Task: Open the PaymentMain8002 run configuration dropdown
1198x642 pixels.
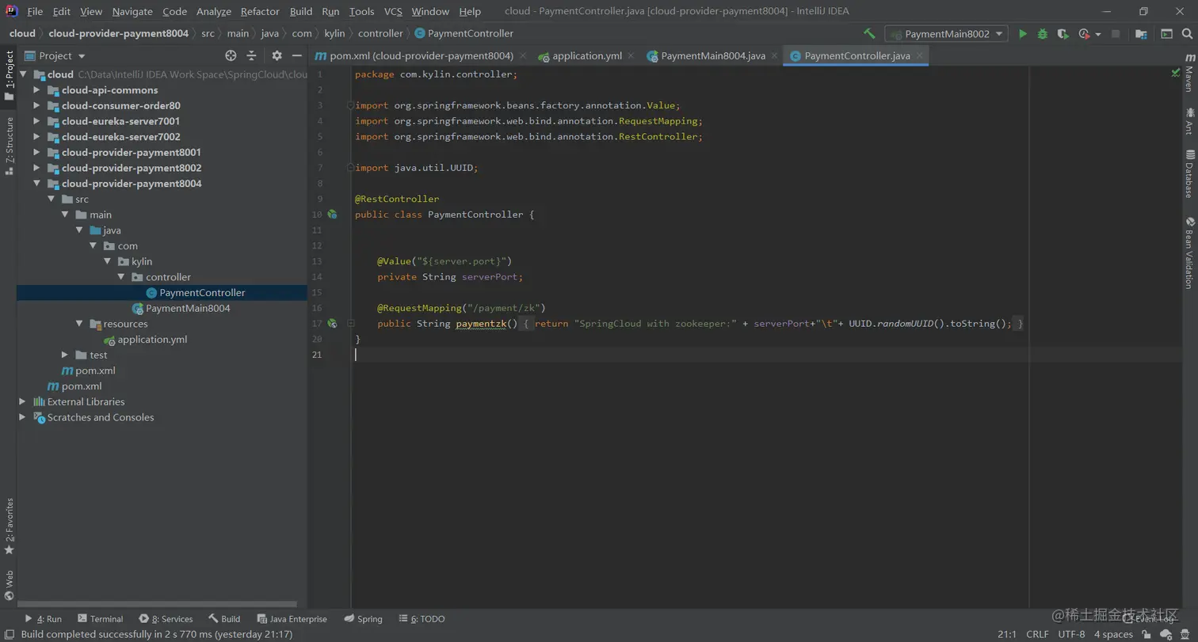Action: click(947, 34)
